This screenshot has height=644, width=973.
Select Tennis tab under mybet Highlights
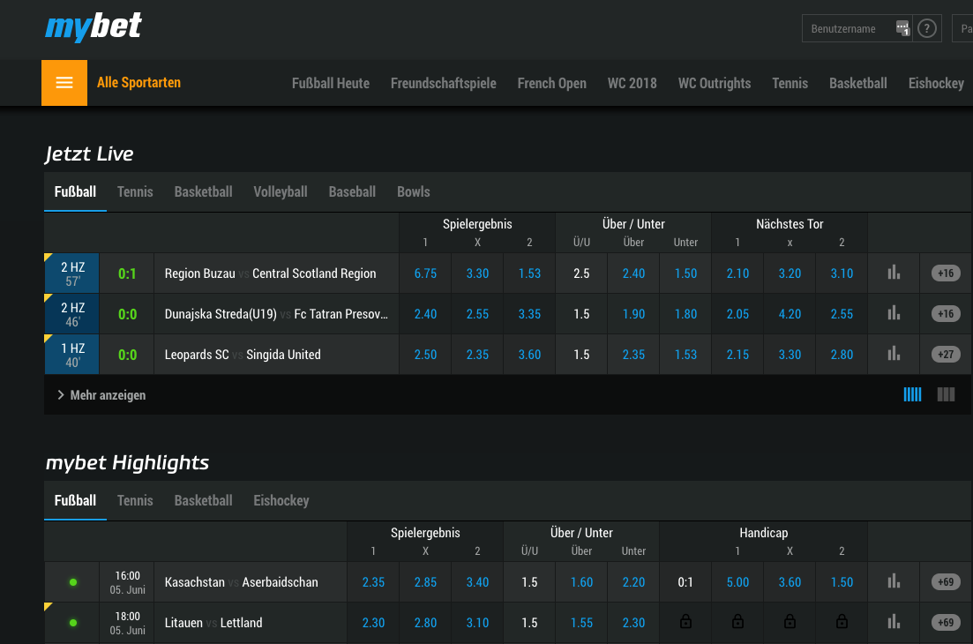pos(135,500)
